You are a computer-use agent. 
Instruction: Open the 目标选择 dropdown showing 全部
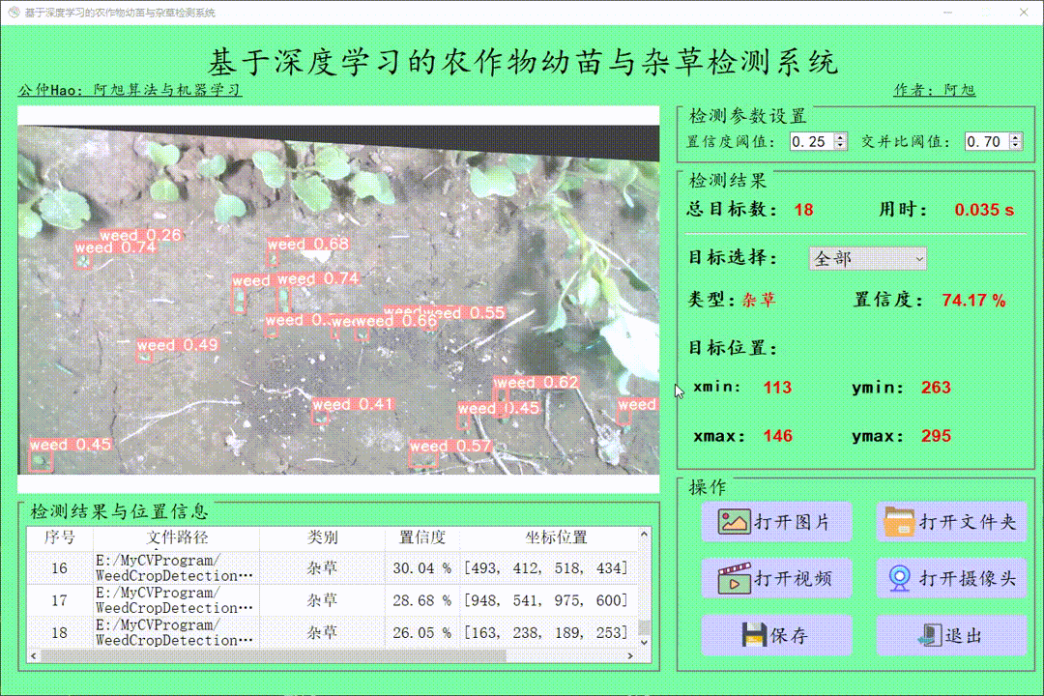pos(867,259)
